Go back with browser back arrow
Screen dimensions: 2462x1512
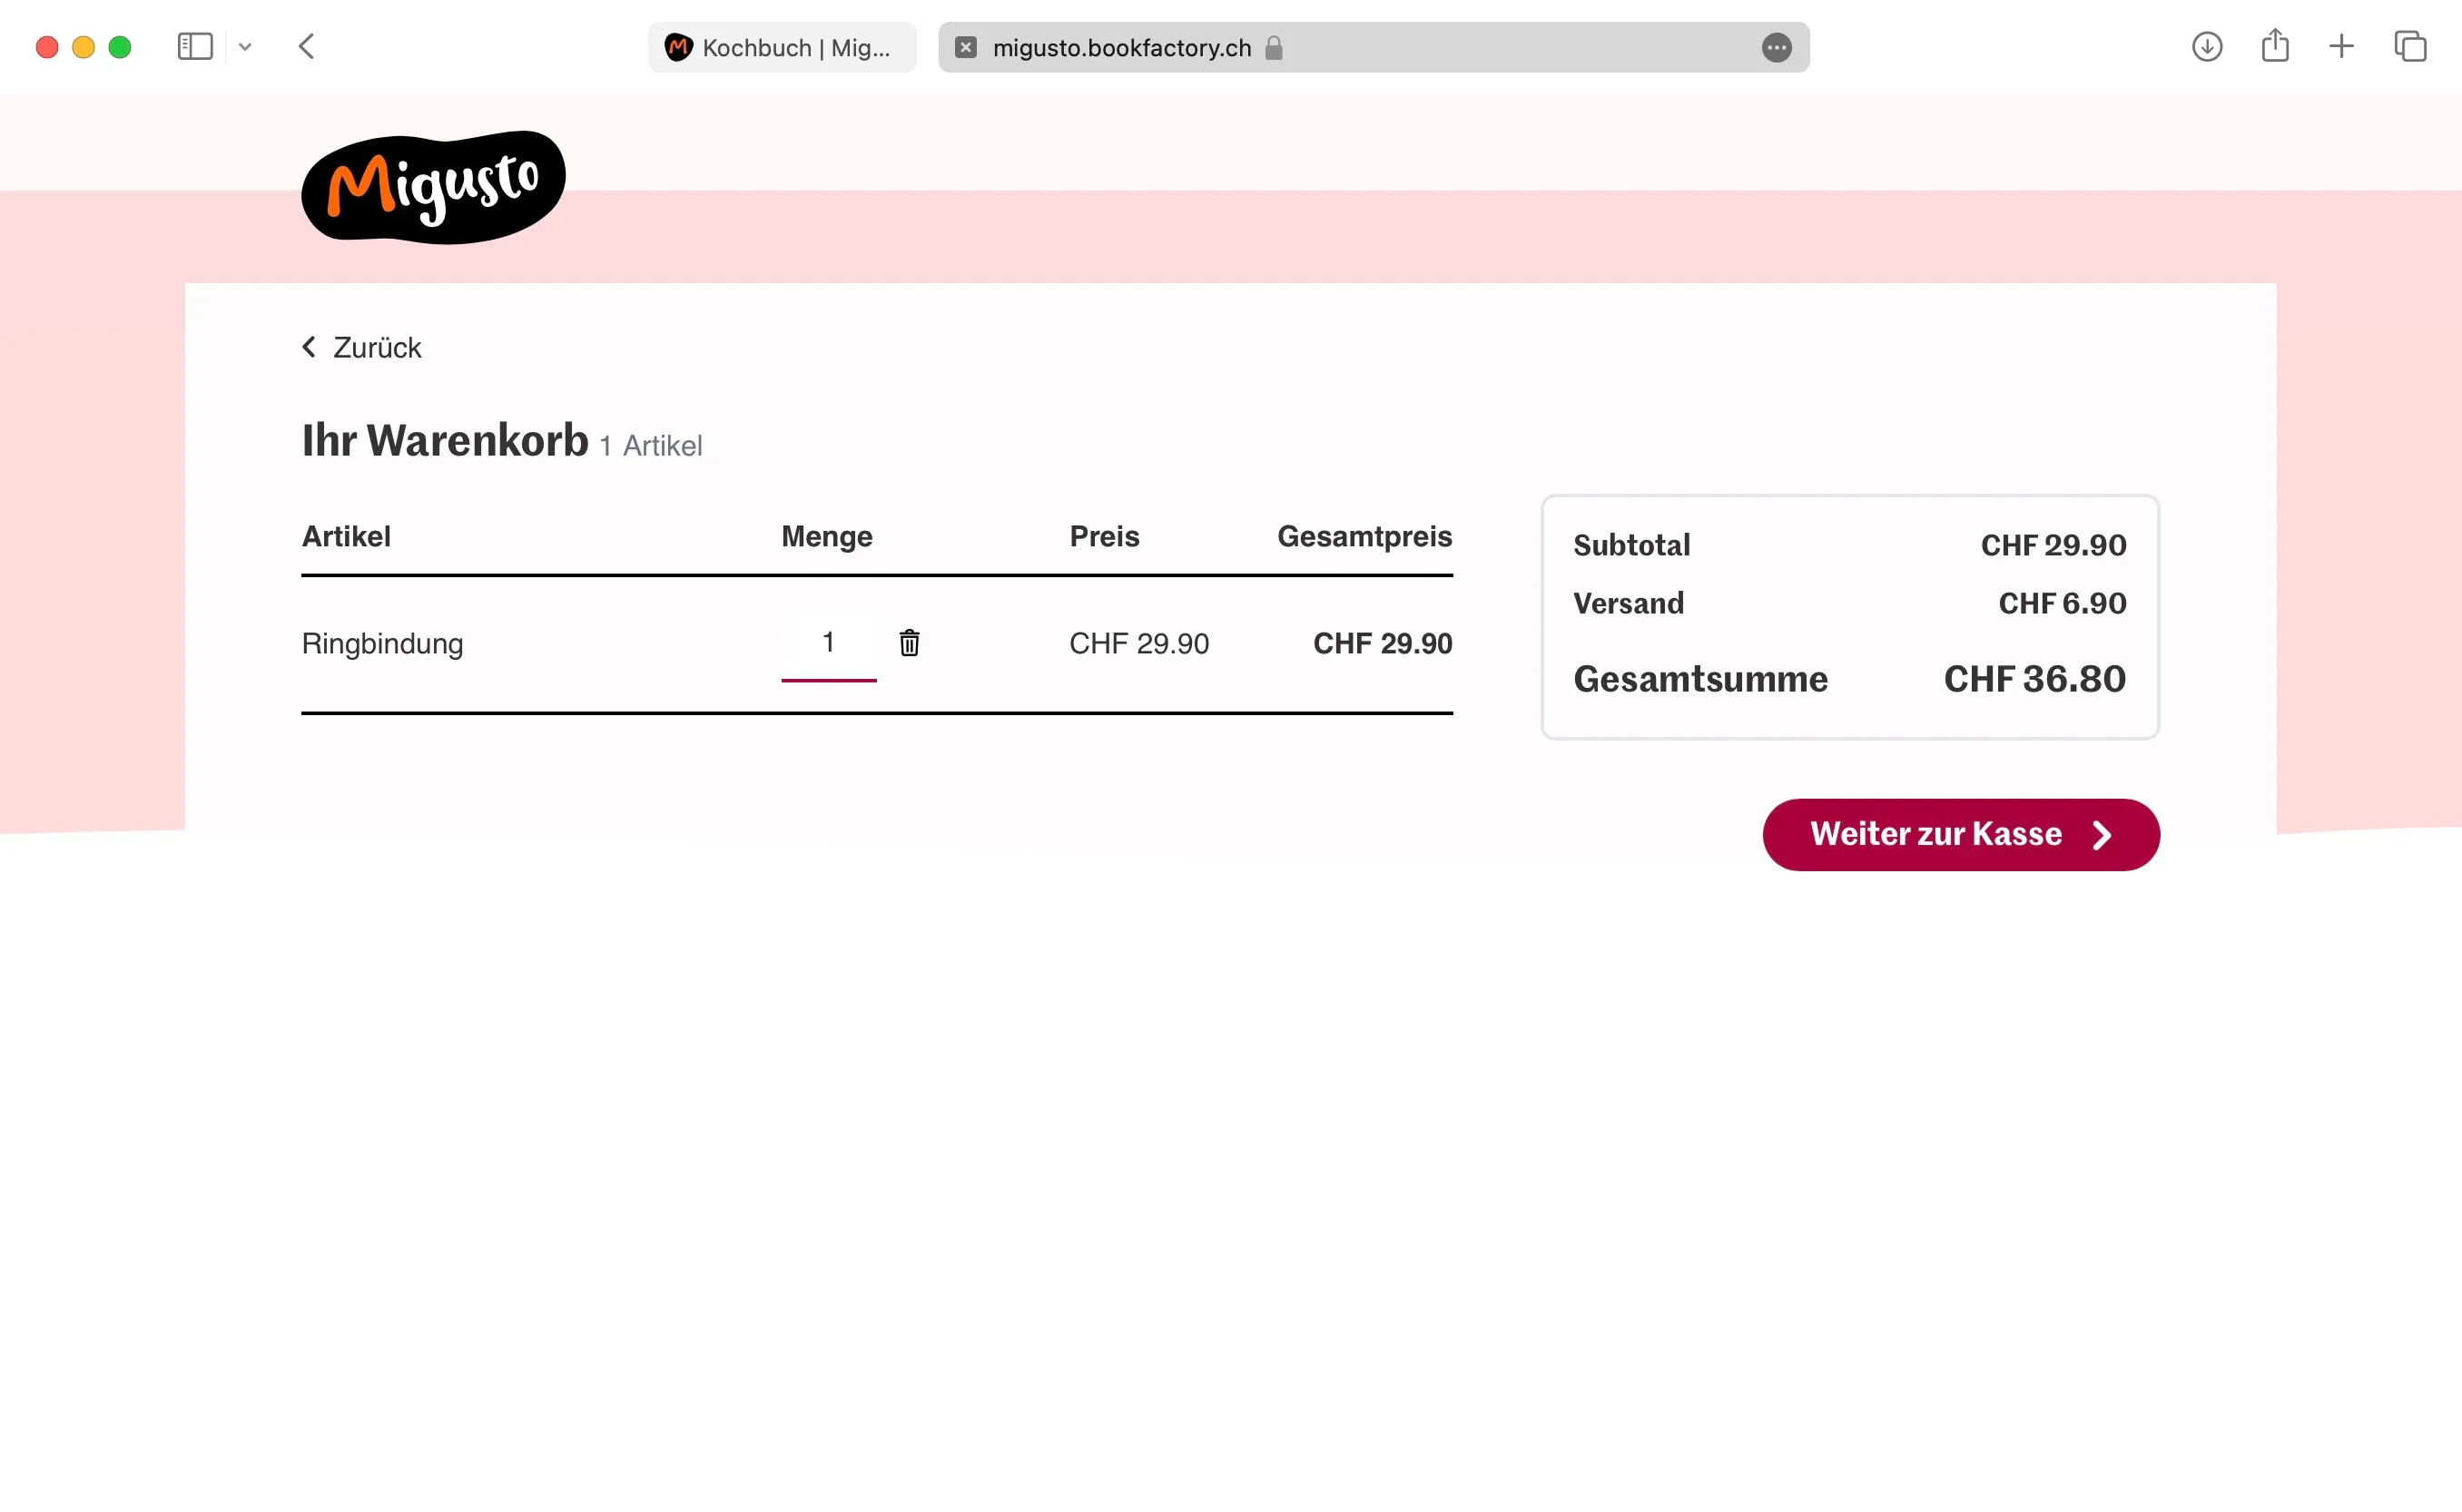(x=306, y=46)
